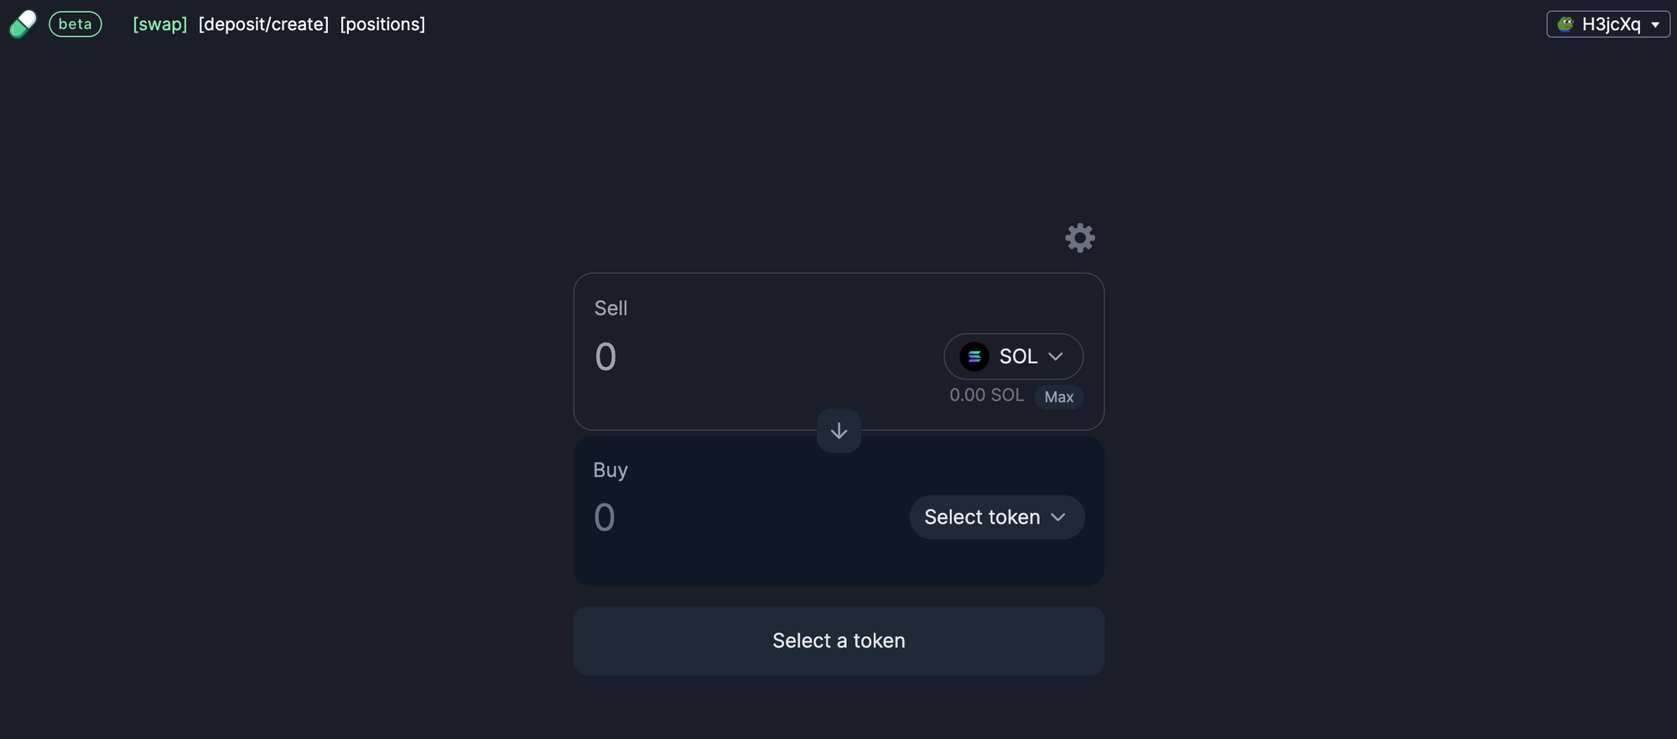
Task: Navigate to the deposit/create page
Action: (263, 23)
